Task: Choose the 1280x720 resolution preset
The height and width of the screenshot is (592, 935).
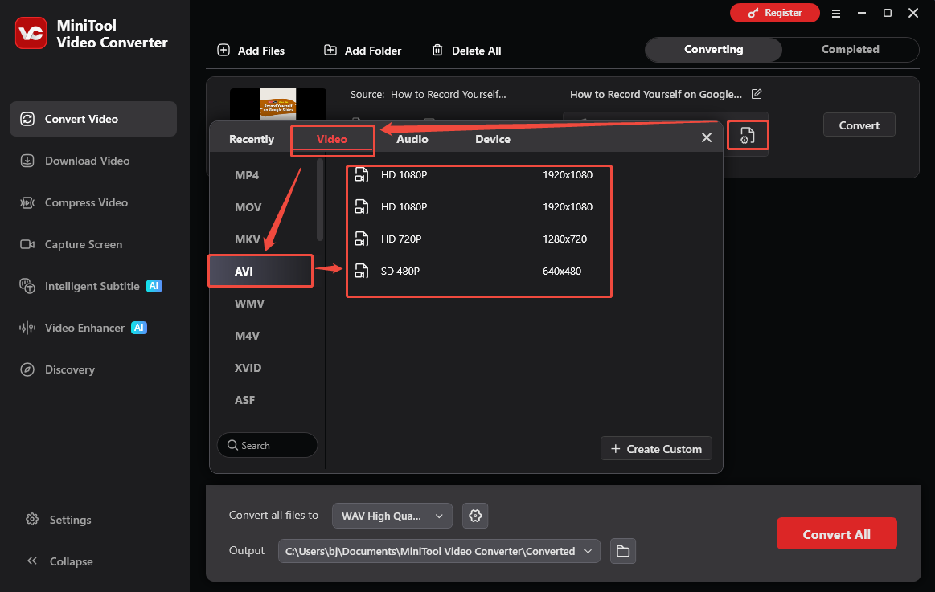Action: tap(564, 239)
